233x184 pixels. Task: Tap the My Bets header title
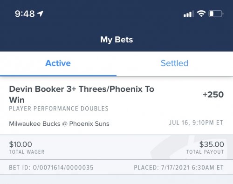[x=116, y=40]
